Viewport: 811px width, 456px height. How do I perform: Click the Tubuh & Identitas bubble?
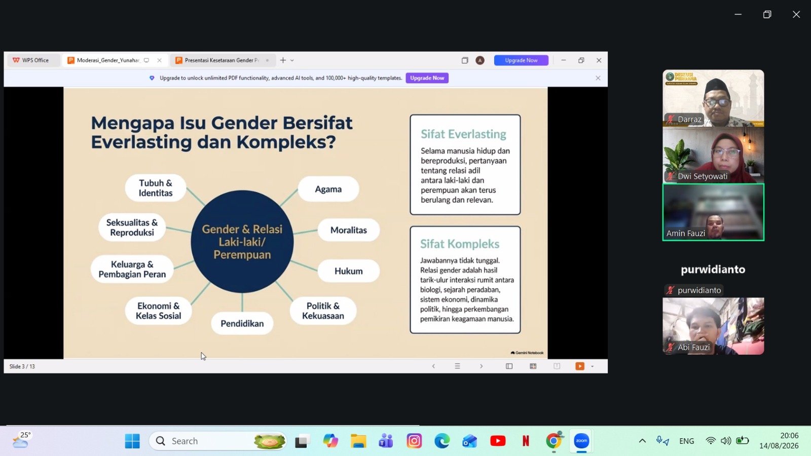click(156, 188)
